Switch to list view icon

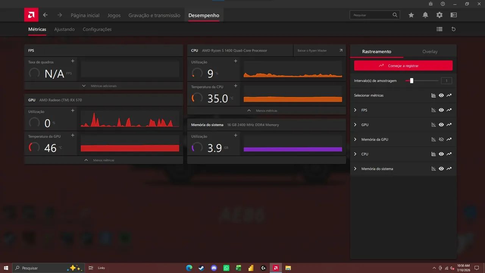point(440,29)
